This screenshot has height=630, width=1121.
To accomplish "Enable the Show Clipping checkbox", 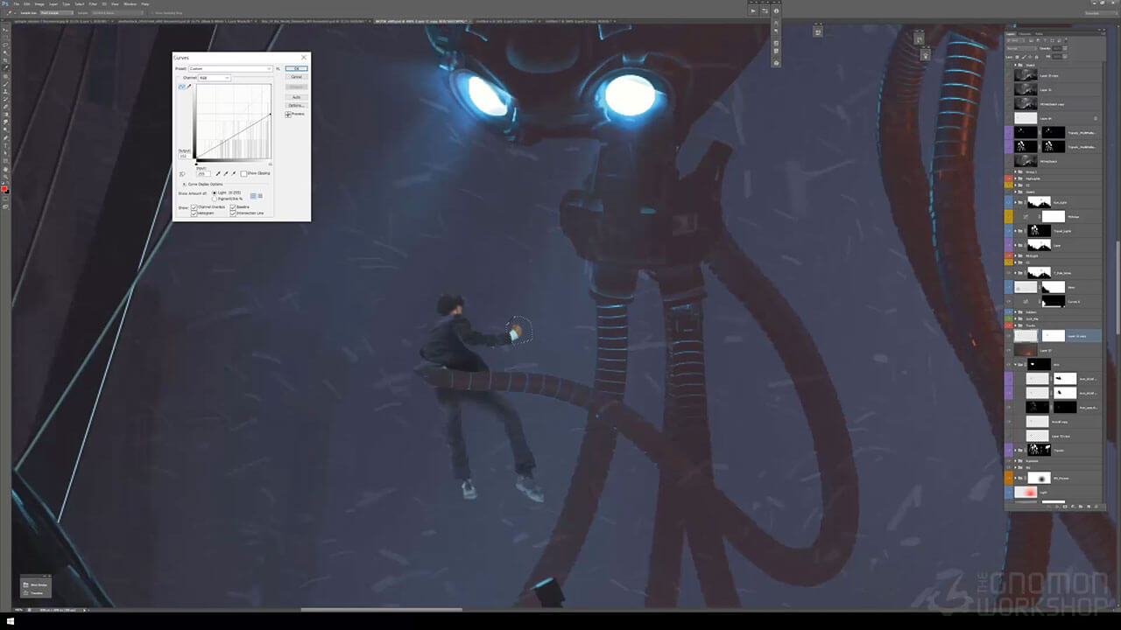I will point(243,173).
